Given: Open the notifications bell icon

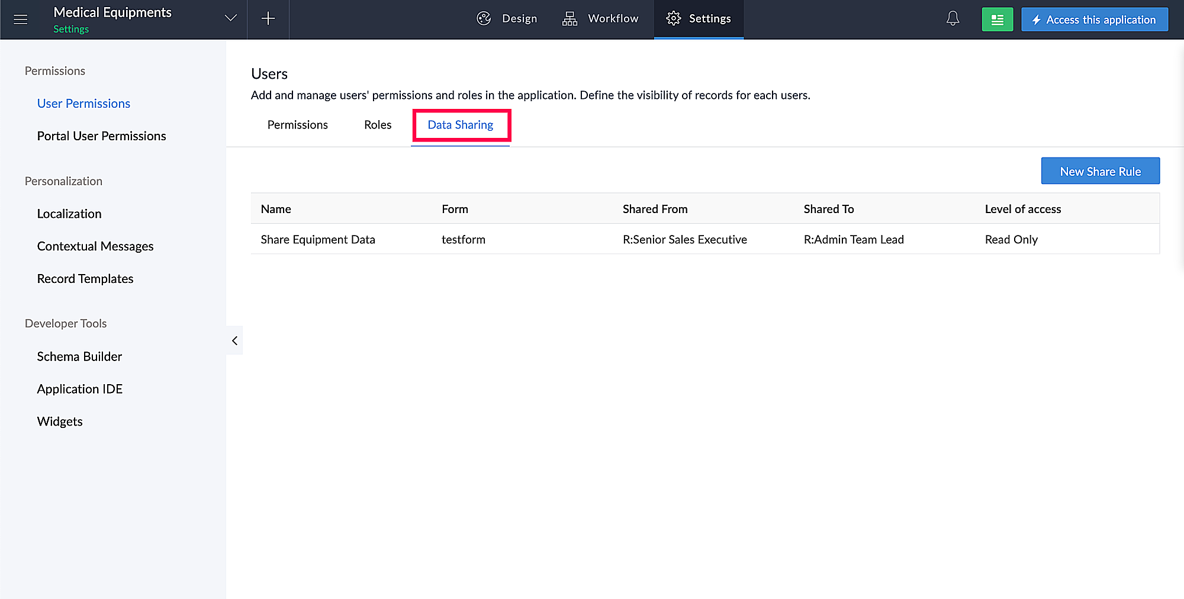Looking at the screenshot, I should [953, 19].
